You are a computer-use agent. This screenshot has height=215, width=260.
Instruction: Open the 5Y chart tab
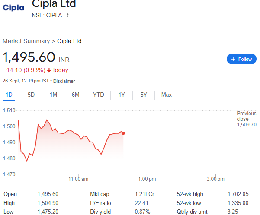144,95
